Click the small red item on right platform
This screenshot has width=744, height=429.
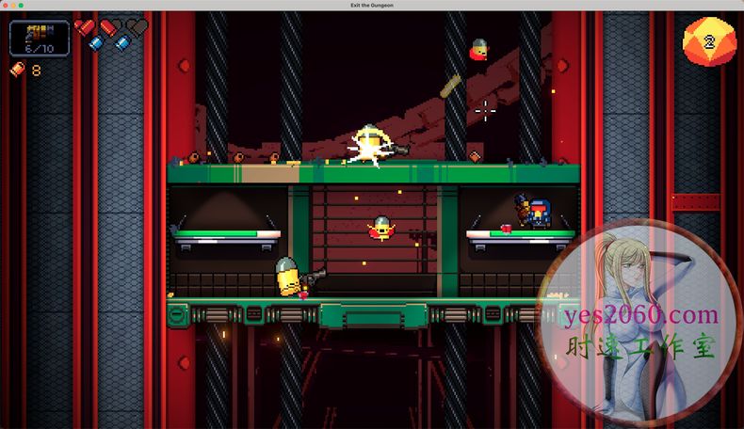(x=506, y=228)
